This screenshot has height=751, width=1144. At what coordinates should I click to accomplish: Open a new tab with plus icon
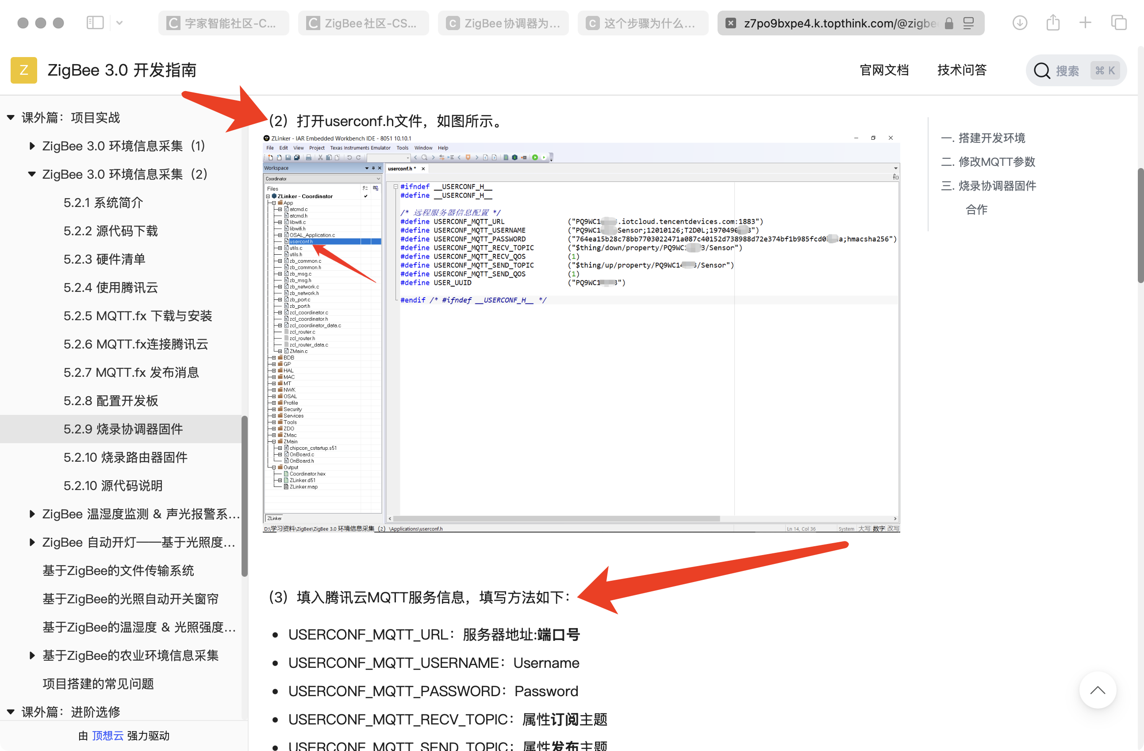point(1085,23)
